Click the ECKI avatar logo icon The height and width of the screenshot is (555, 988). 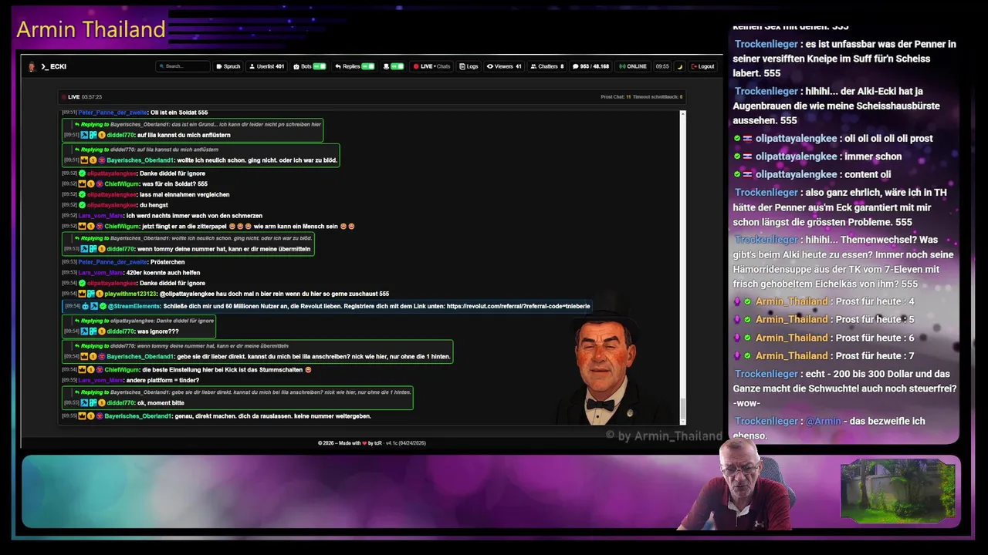tap(32, 66)
